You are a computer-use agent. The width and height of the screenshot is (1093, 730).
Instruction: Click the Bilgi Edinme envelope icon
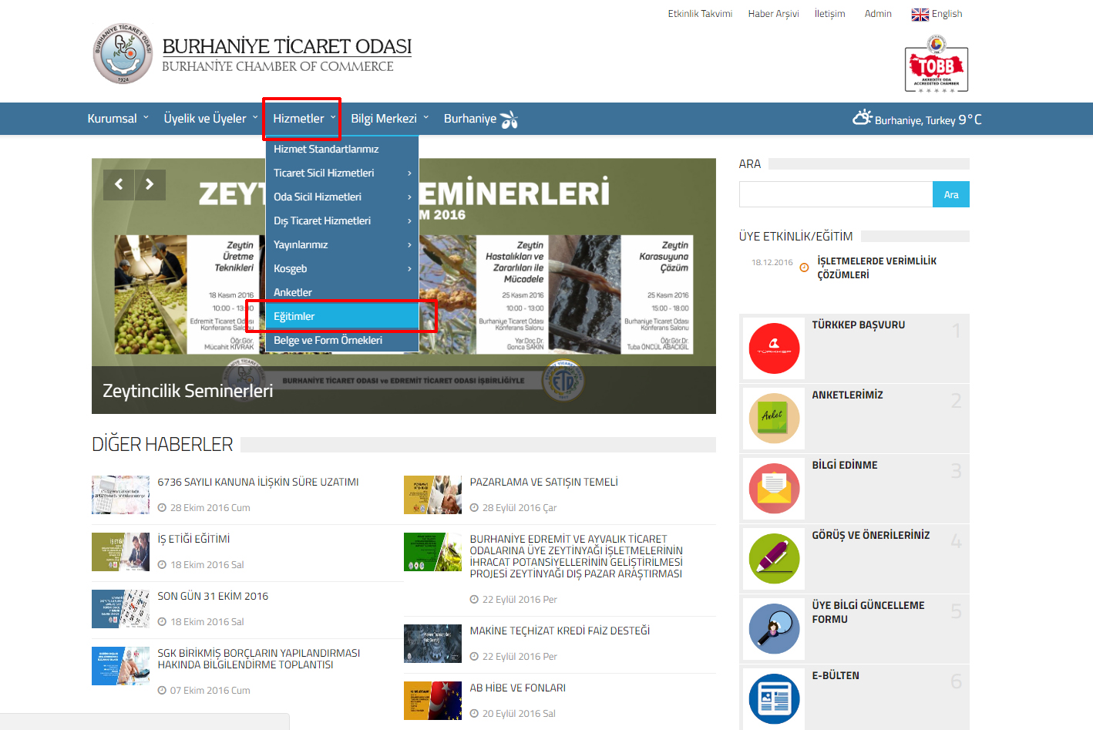774,489
